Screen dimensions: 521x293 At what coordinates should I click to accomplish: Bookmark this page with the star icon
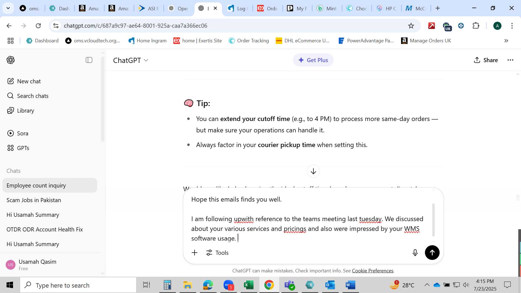(411, 26)
